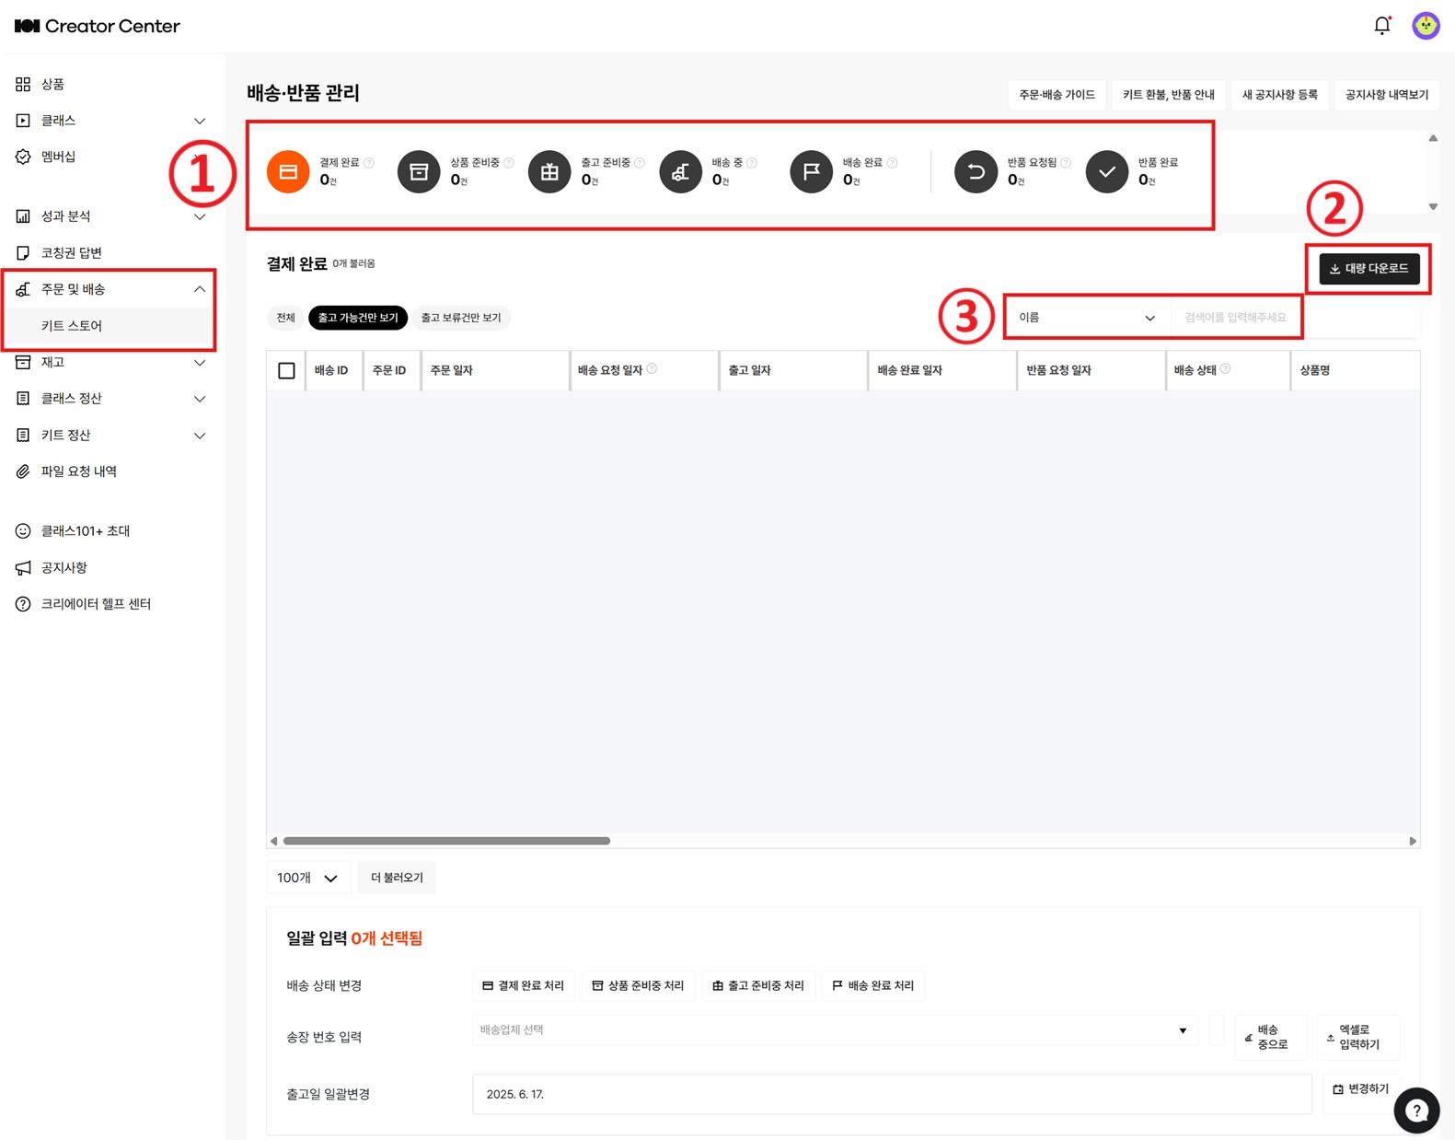Click the 공지사항 megaphone icon
1455x1140 pixels.
point(23,567)
